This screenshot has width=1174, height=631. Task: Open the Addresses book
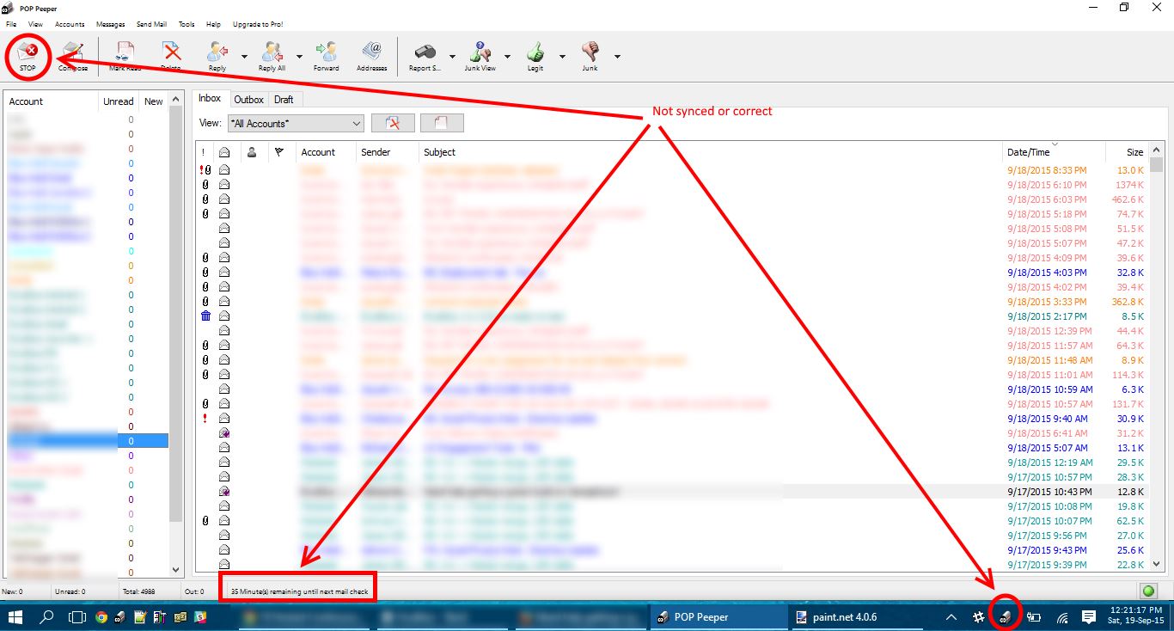point(372,55)
